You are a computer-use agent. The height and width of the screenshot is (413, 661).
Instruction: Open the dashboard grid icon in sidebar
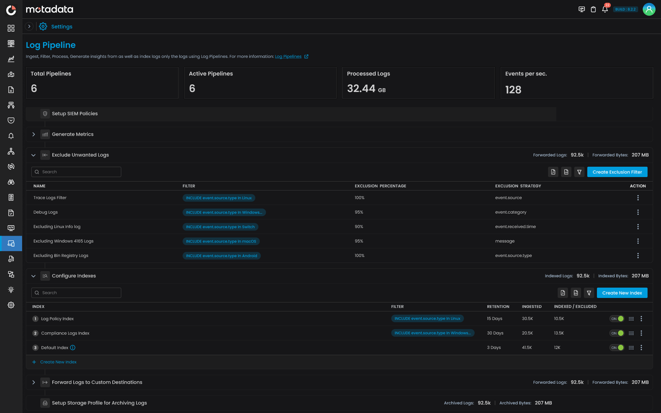point(11,28)
